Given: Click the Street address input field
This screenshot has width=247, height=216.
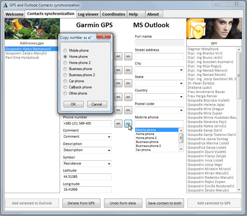Looking at the screenshot, I should [159, 56].
